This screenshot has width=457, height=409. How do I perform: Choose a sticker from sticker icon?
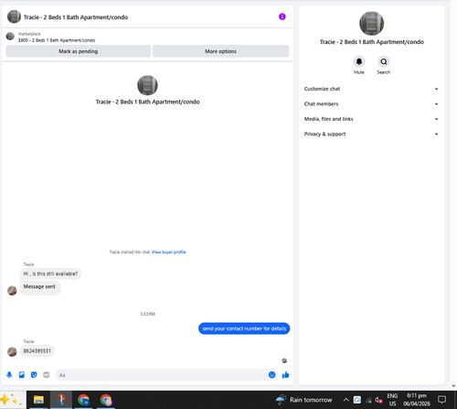(34, 375)
